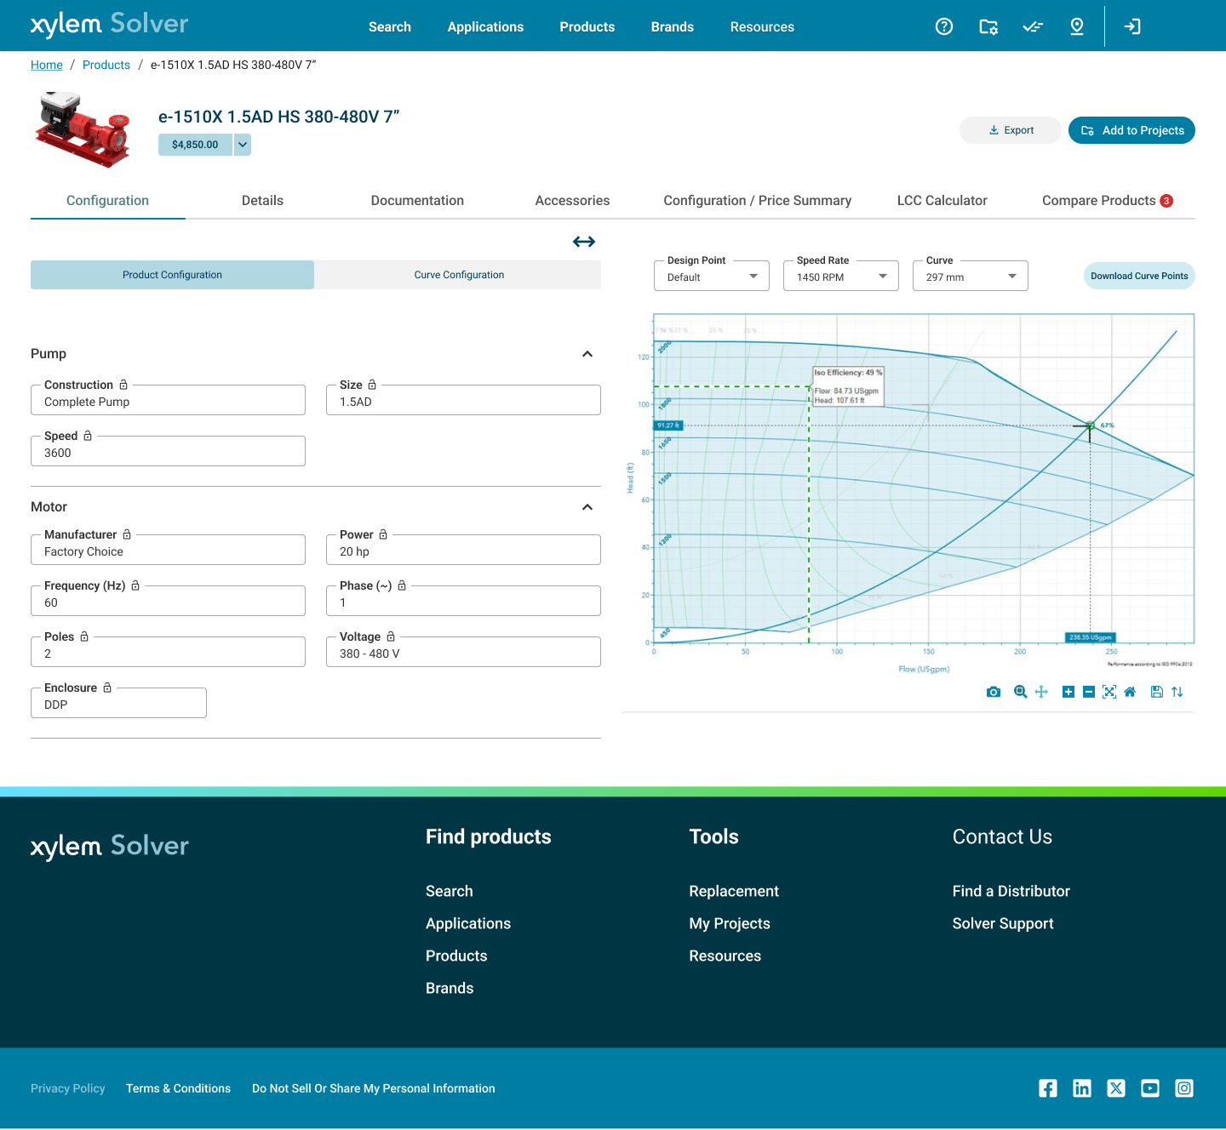Reset chart axes with the home icon
This screenshot has width=1226, height=1130.
(x=1130, y=692)
